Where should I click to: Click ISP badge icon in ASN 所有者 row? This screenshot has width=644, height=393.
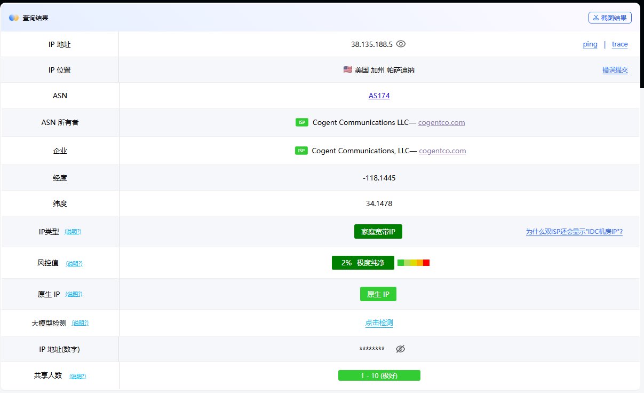302,122
